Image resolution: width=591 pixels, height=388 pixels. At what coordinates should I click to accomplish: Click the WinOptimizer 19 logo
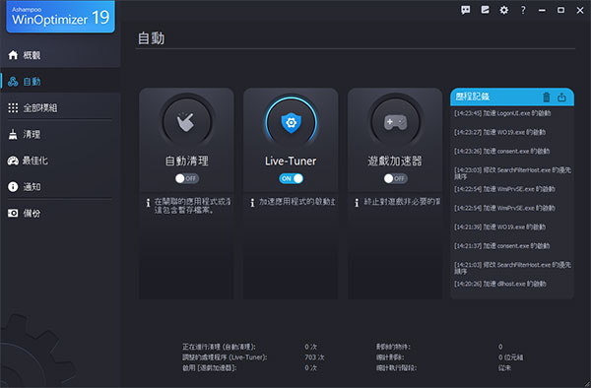pos(60,17)
